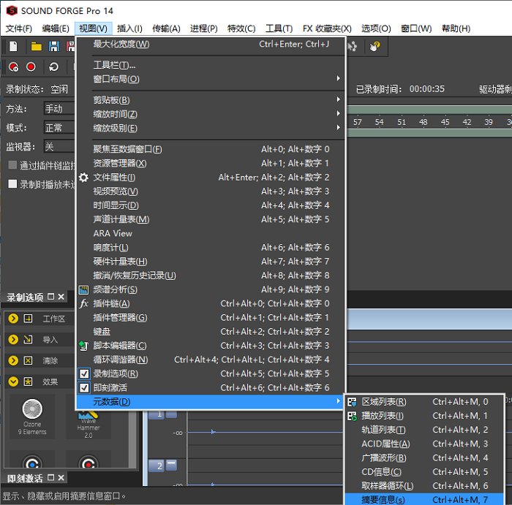512x505 pixels.
Task: Collapse the 效果 section arrow
Action: pyautogui.click(x=13, y=381)
